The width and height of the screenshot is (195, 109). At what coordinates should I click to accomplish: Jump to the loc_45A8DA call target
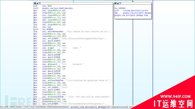[48, 29]
